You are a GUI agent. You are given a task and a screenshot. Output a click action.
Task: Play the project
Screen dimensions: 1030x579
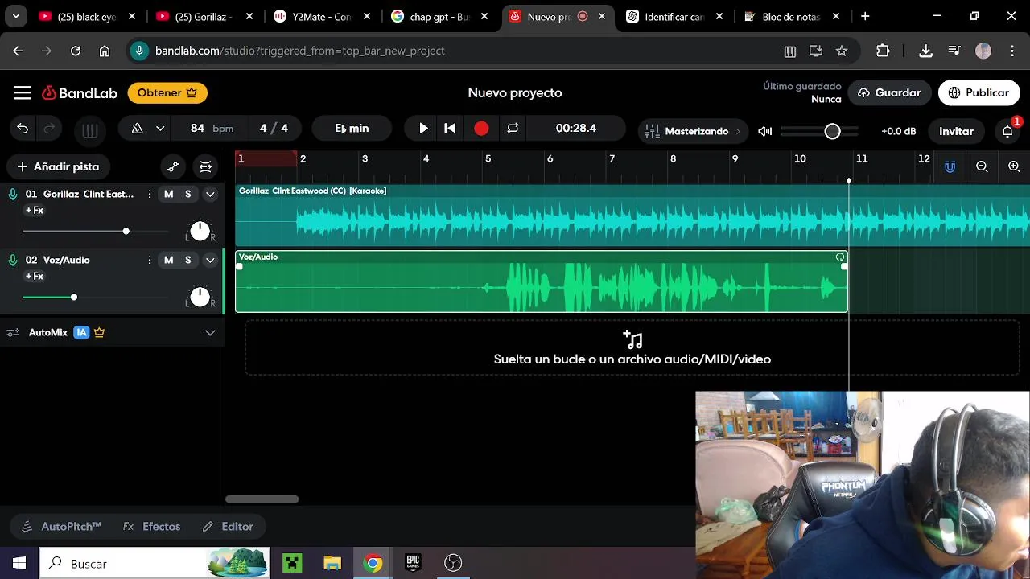click(423, 129)
